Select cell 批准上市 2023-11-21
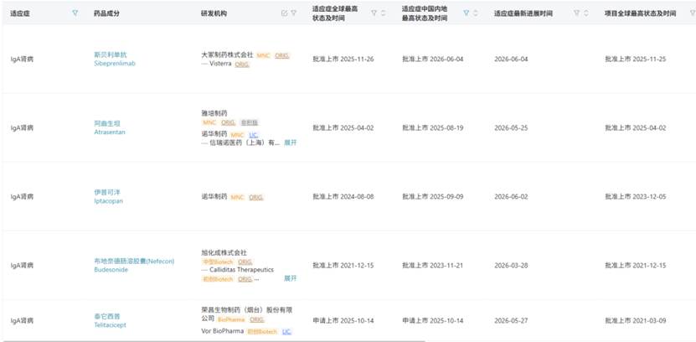The width and height of the screenshot is (696, 342). 433,266
